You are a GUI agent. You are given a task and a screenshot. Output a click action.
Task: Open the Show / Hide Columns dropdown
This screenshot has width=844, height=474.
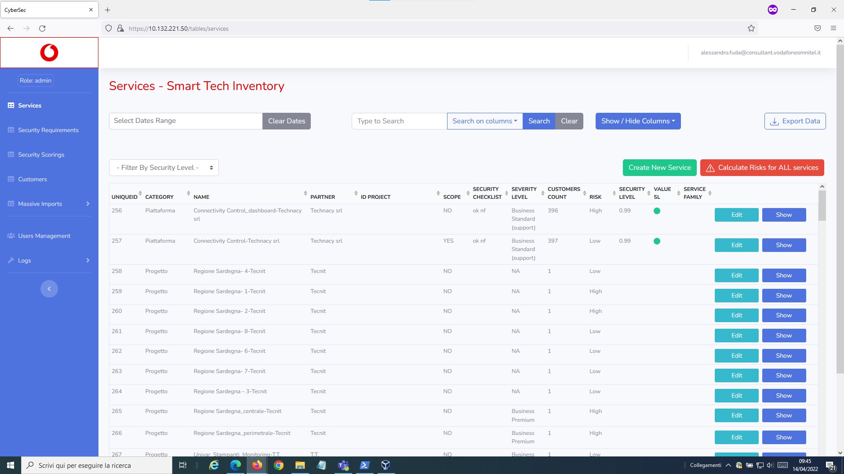(638, 121)
